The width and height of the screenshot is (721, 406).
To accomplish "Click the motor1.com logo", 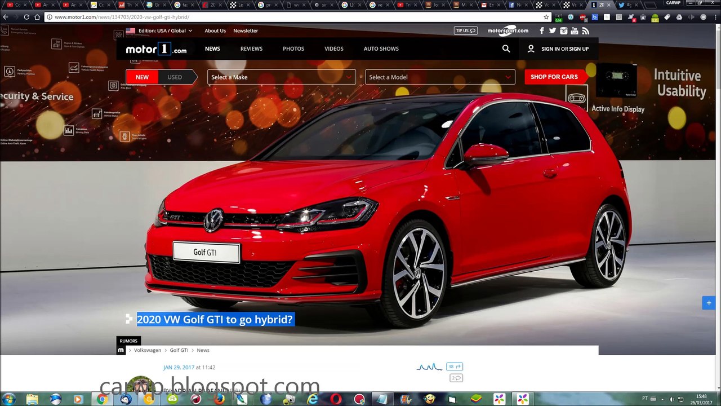I will tap(156, 49).
